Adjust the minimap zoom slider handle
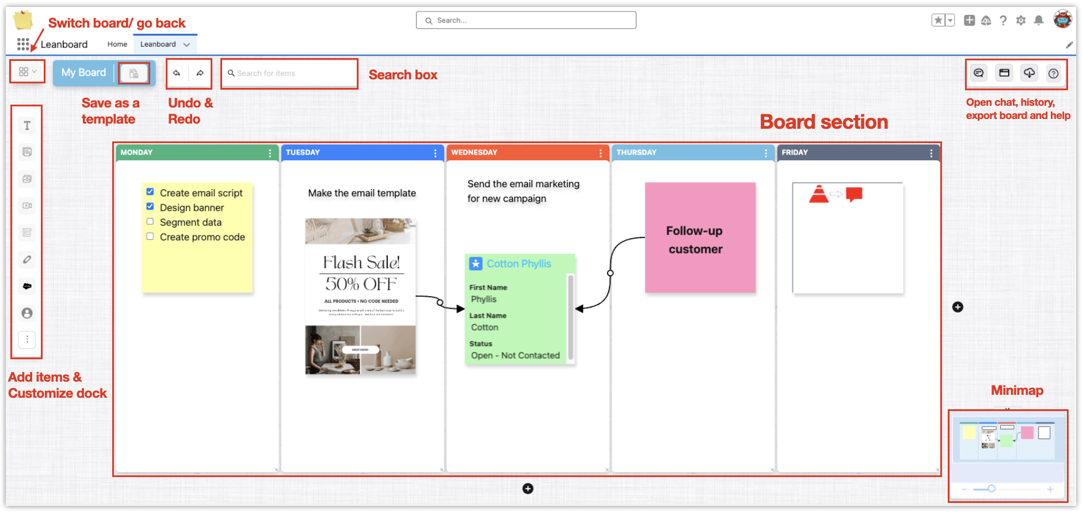This screenshot has width=1083, height=515. (x=992, y=489)
